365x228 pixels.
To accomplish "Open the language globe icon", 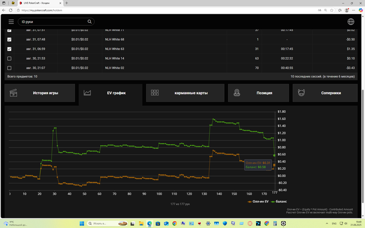I will (x=351, y=22).
